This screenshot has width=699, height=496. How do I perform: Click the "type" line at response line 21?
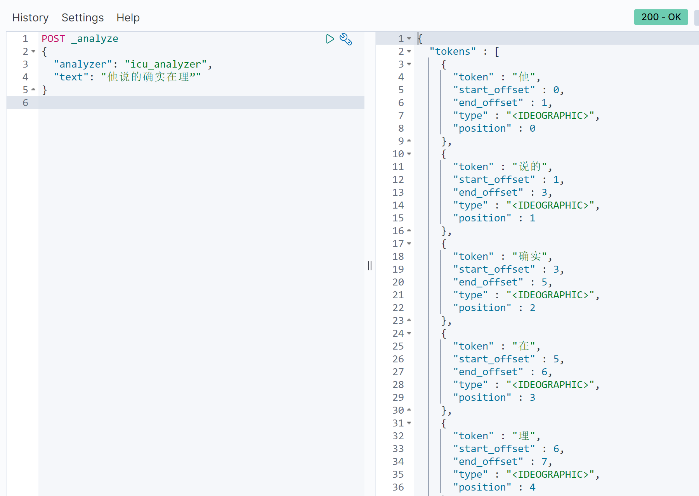click(x=526, y=295)
